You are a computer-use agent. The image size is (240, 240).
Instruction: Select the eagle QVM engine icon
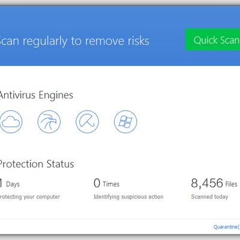(x=49, y=122)
